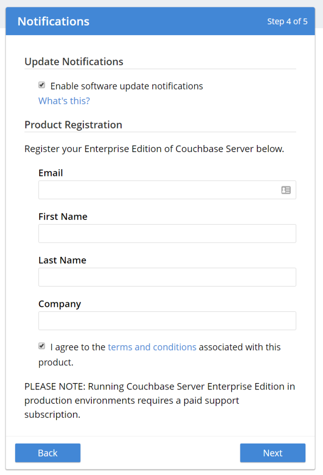Uncheck the terms and conditions agreement
This screenshot has height=475, width=323.
coord(42,346)
